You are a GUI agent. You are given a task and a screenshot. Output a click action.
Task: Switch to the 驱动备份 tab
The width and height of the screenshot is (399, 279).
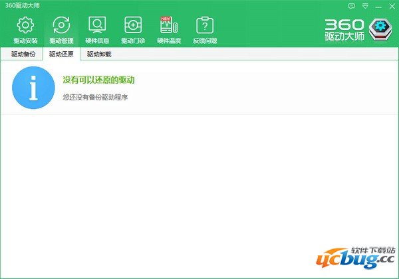point(23,54)
